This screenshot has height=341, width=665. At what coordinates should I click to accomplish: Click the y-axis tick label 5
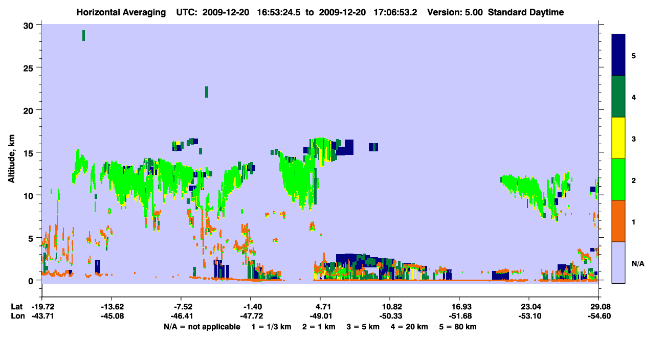coord(32,238)
